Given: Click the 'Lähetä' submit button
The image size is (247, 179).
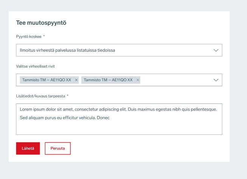Looking at the screenshot, I should pyautogui.click(x=28, y=148).
